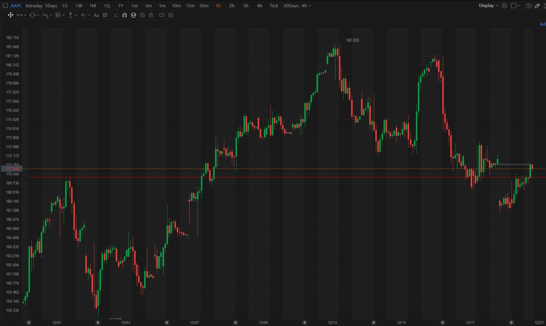Click the linked circles icon in toolbar
This screenshot has width=546, height=326.
click(162, 15)
